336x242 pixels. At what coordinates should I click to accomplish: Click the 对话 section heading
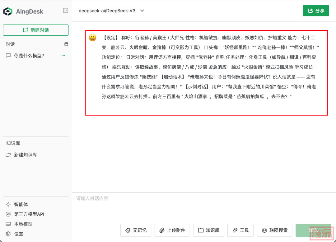pos(10,44)
